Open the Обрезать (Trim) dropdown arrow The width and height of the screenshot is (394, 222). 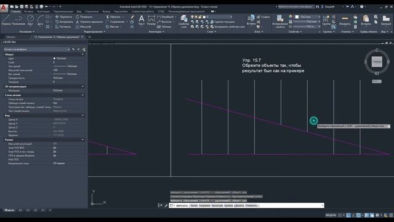pyautogui.click(x=123, y=17)
